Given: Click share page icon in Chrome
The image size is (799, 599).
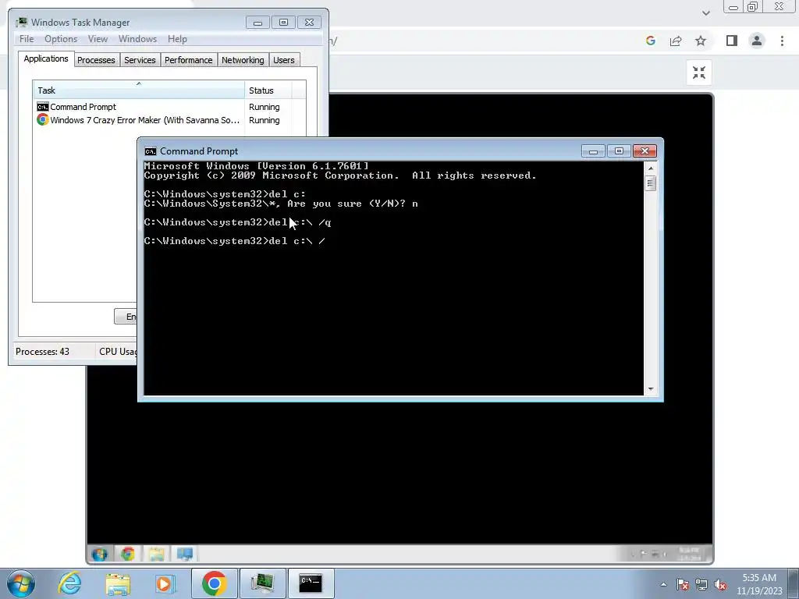Looking at the screenshot, I should click(676, 41).
